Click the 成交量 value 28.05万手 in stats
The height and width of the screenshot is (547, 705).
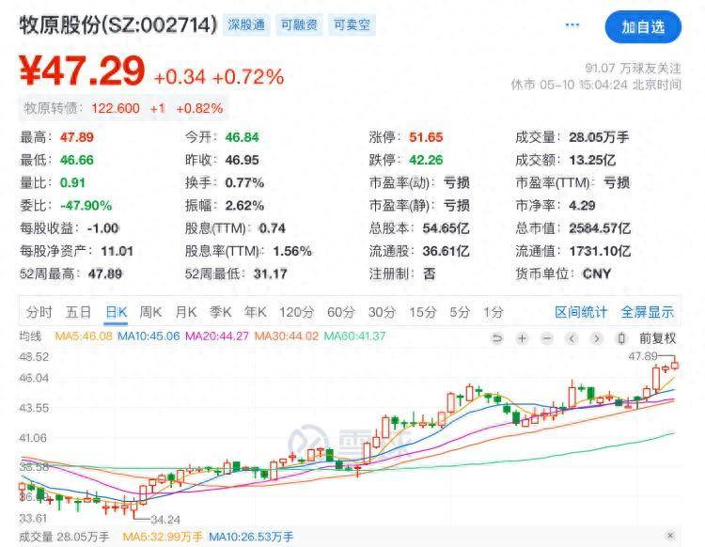599,137
